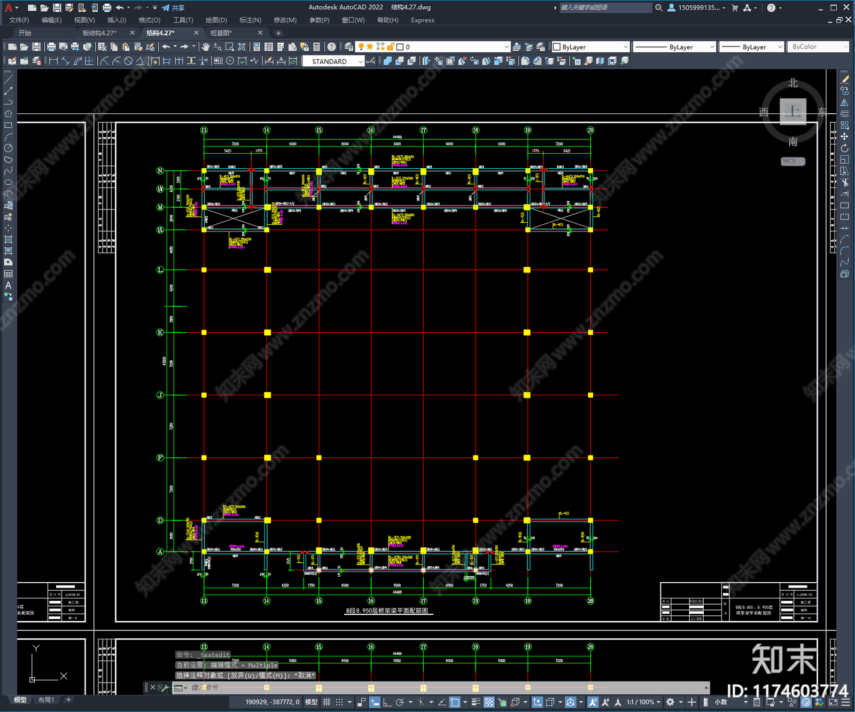Select the Line tool in left toolbar
Screen dimensions: 855x712
point(8,80)
